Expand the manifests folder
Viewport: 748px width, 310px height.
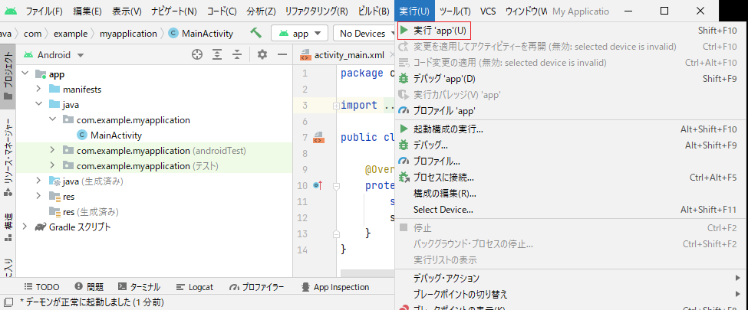coord(38,90)
